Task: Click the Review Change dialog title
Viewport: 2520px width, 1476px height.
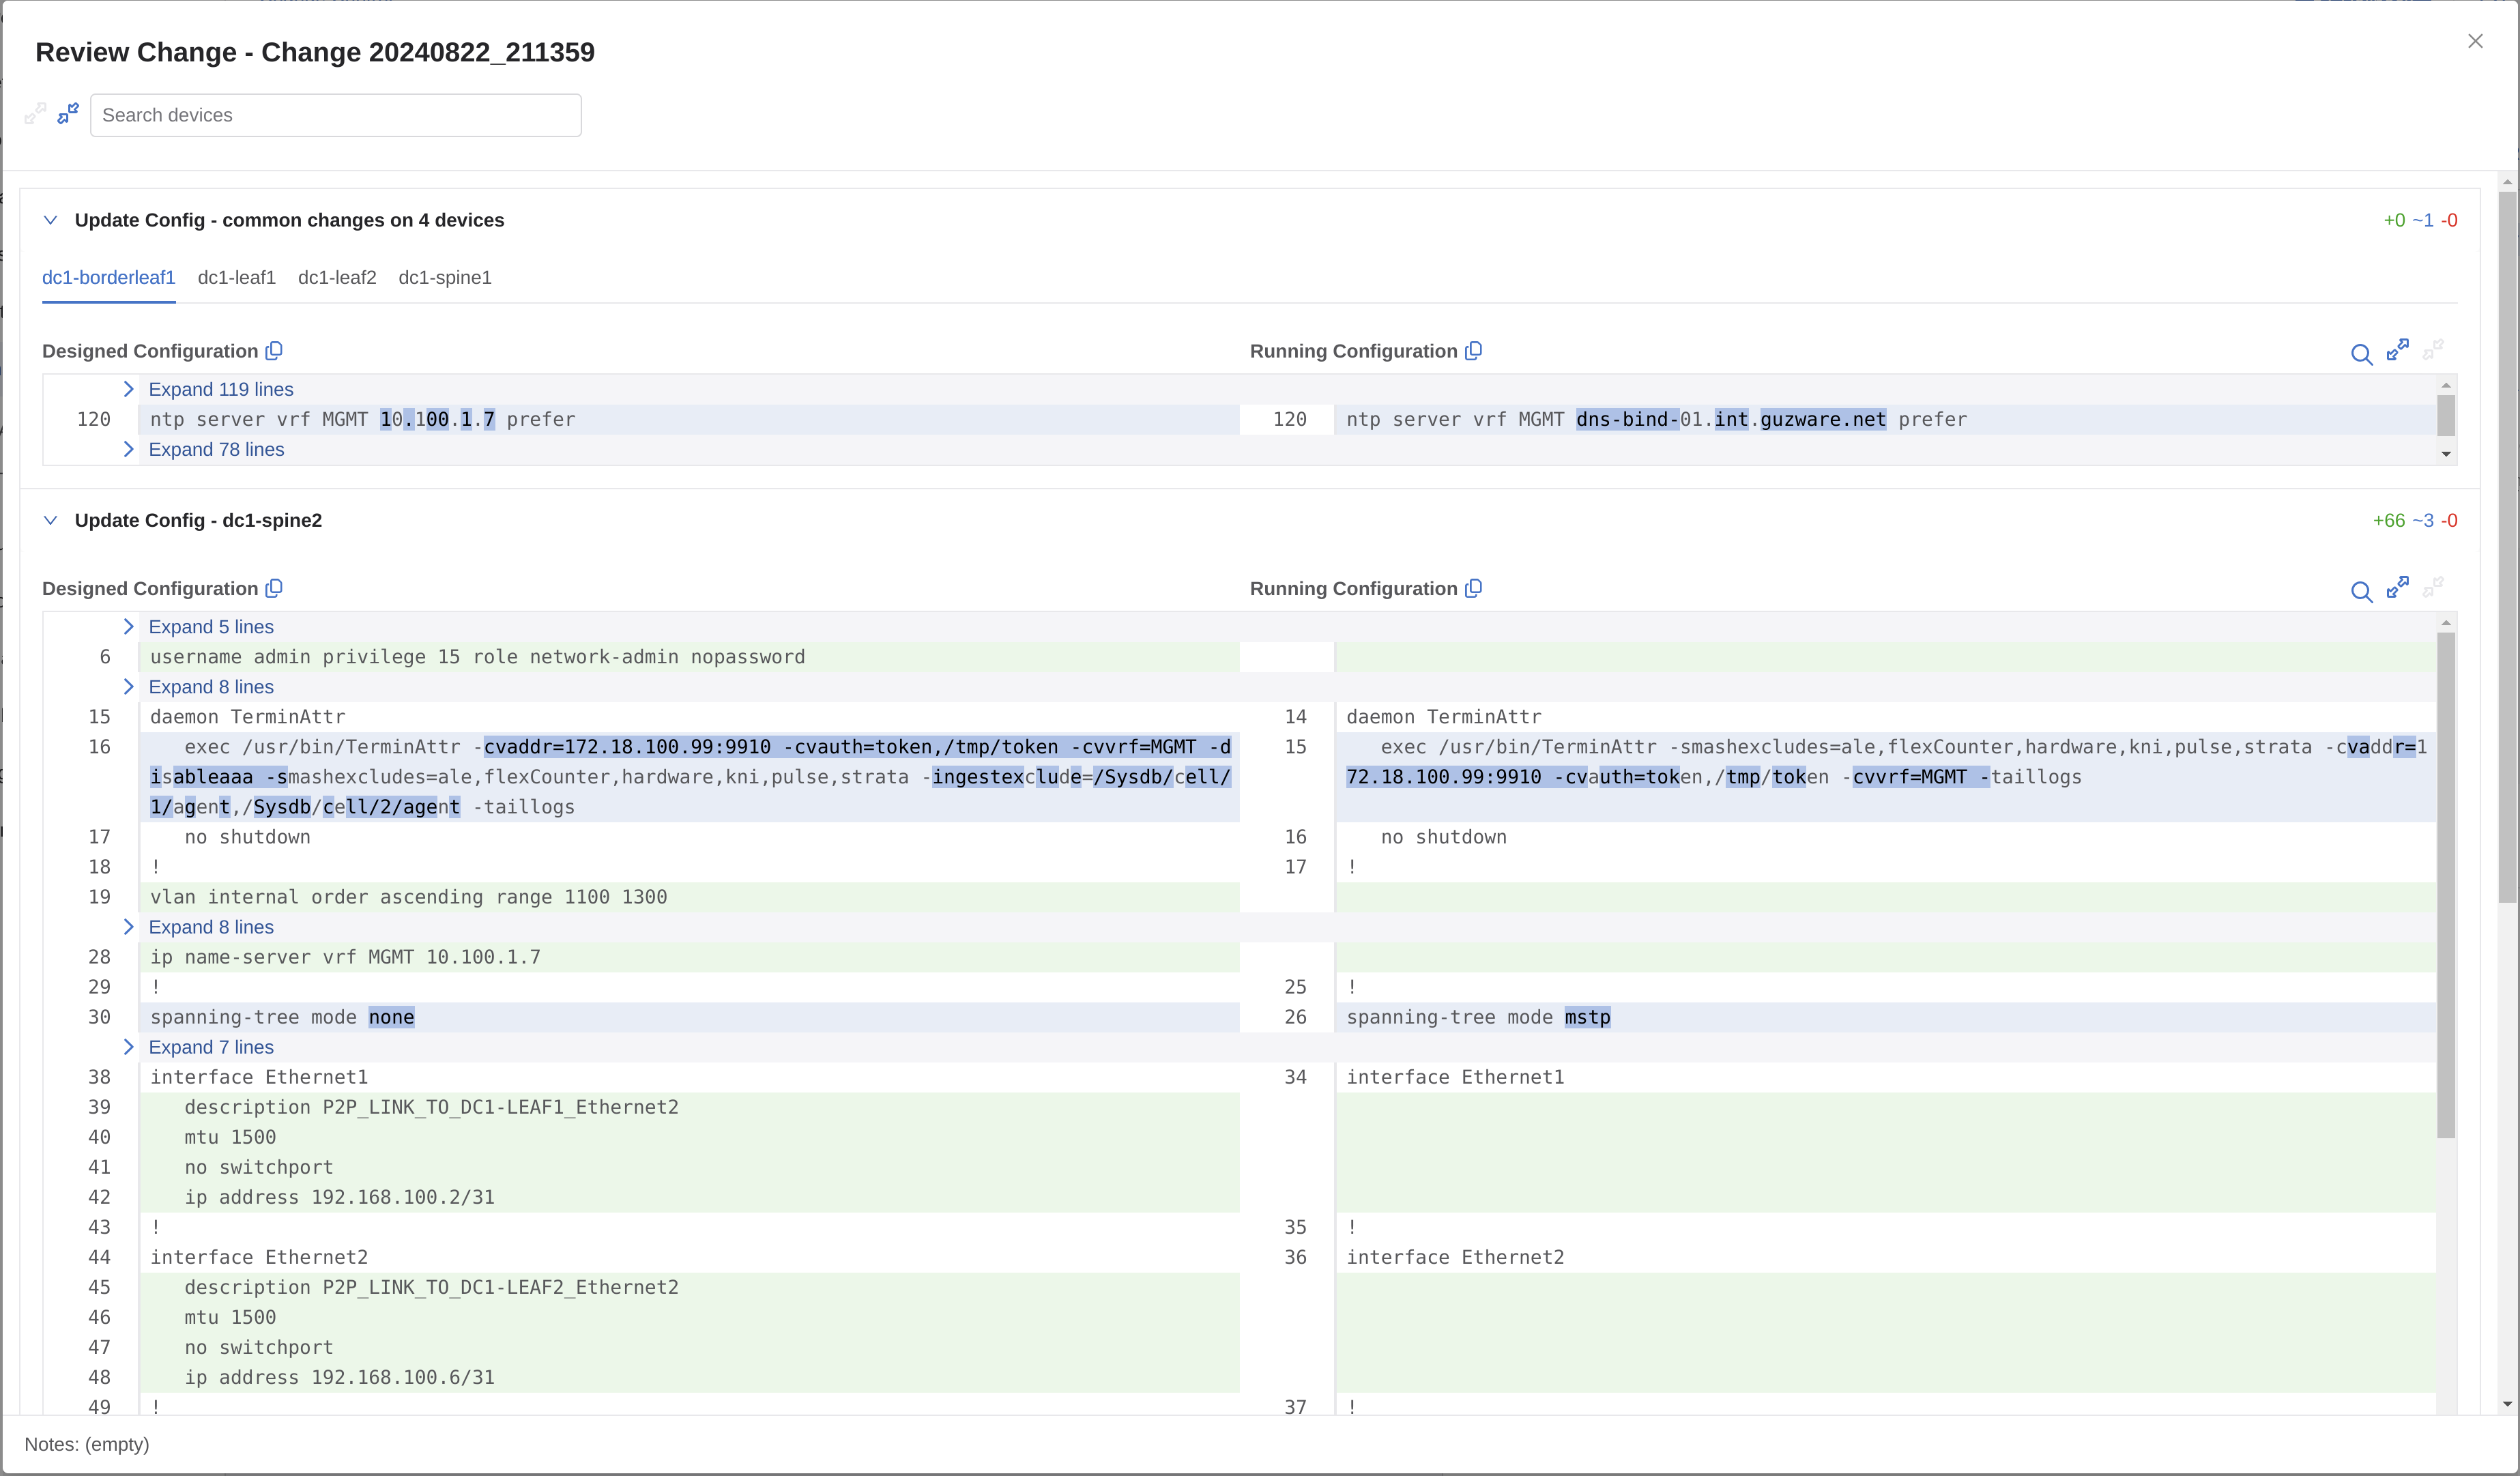Action: [315, 52]
